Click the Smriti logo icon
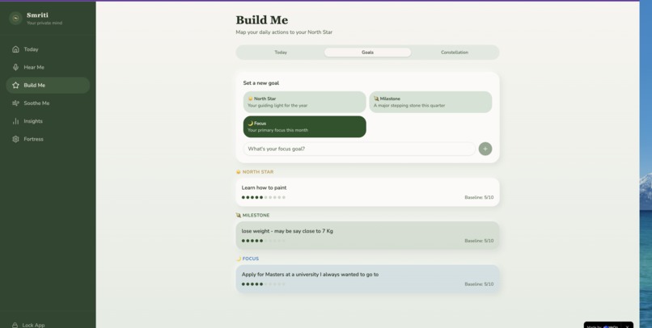652x328 pixels. coord(16,19)
